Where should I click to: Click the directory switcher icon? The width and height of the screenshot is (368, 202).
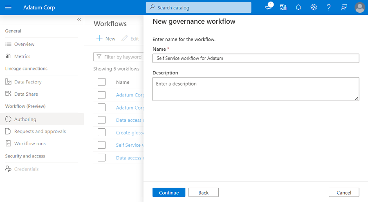coord(283,7)
